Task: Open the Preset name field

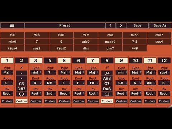Action: (65, 25)
